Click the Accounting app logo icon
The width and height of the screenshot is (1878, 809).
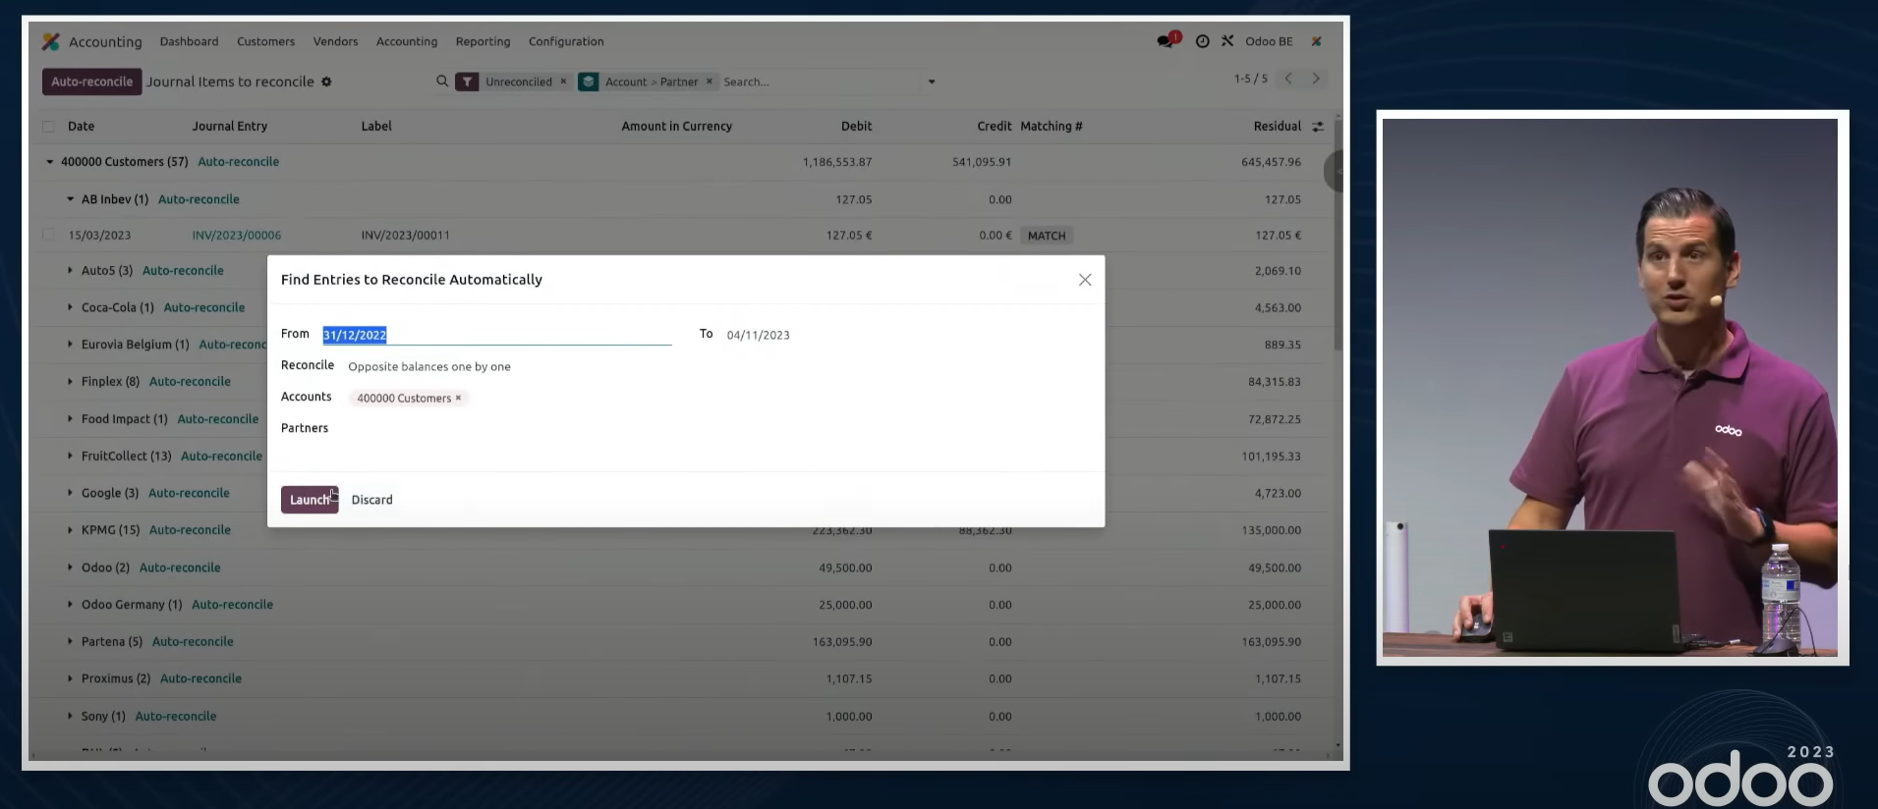click(50, 41)
